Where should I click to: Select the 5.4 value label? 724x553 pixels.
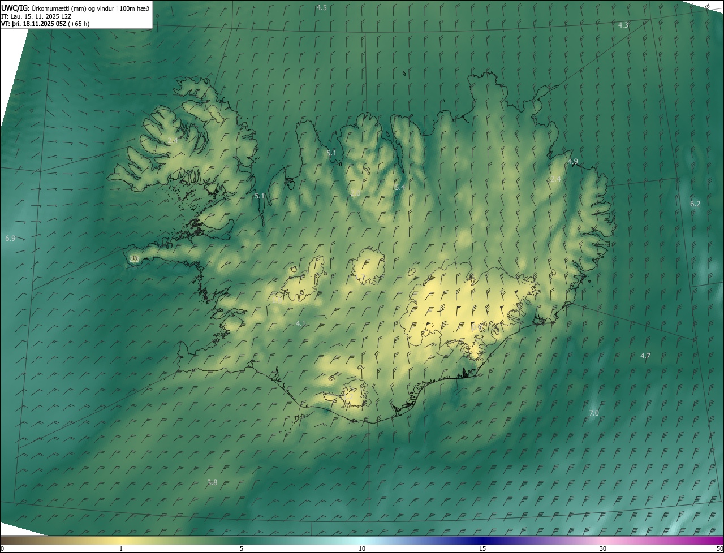click(400, 188)
